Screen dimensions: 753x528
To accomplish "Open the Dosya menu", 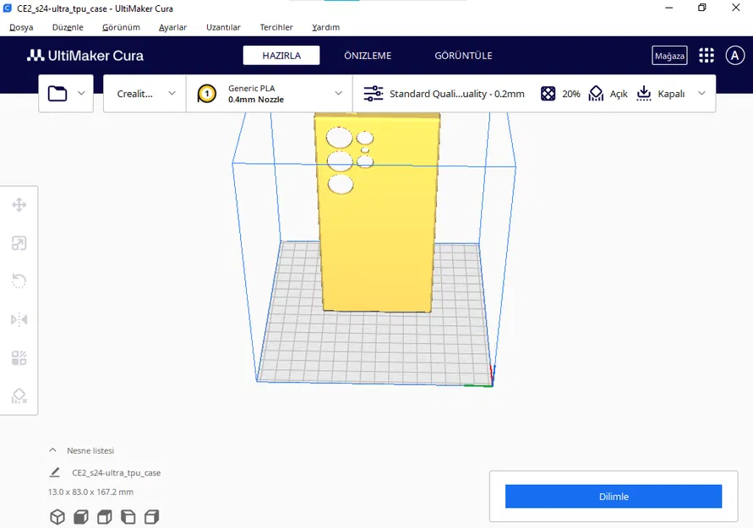I will point(21,27).
